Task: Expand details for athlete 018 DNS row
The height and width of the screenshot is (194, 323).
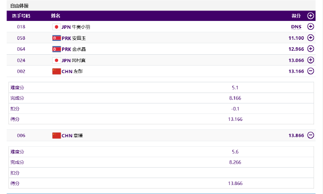Action: point(311,26)
